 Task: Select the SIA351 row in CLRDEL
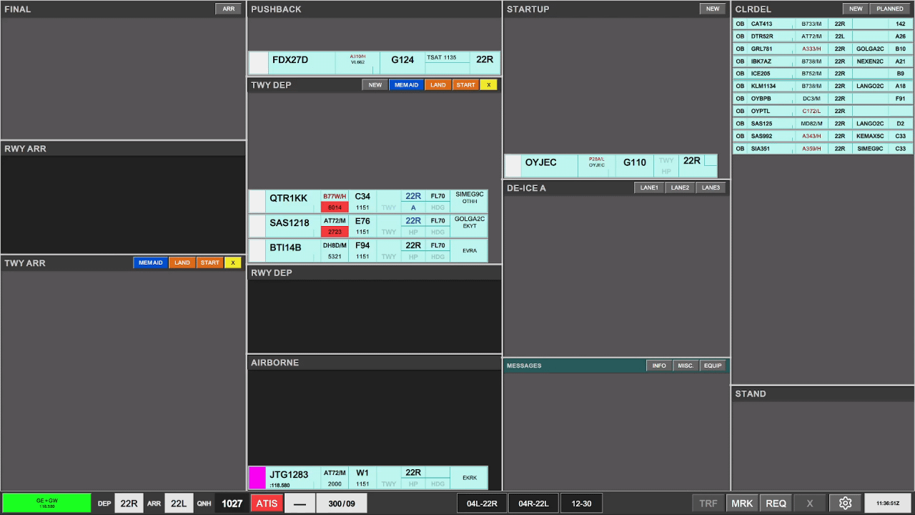tap(823, 149)
